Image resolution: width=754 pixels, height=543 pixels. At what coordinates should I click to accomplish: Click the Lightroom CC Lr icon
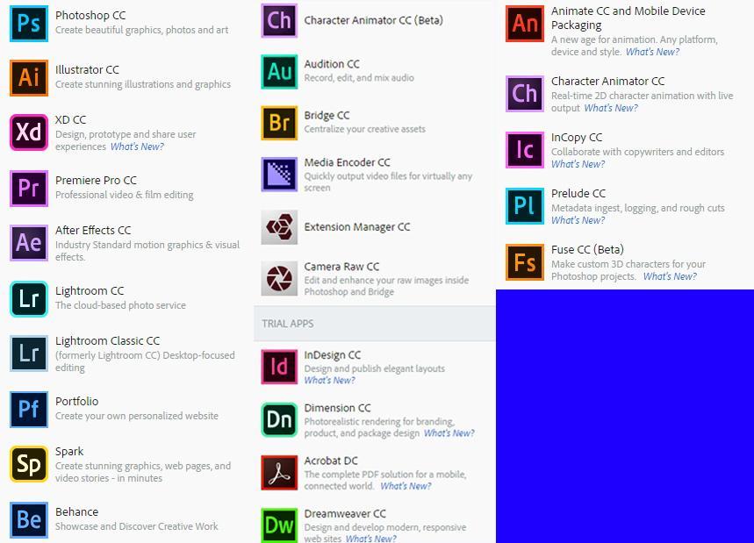pos(29,298)
